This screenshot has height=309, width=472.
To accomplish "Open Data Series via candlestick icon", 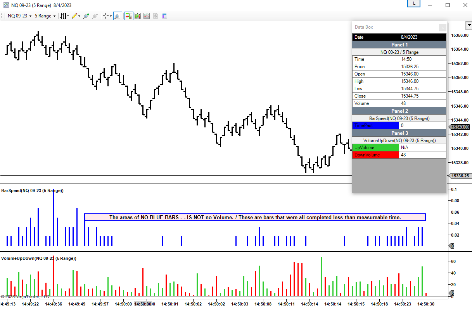I will tap(138, 16).
